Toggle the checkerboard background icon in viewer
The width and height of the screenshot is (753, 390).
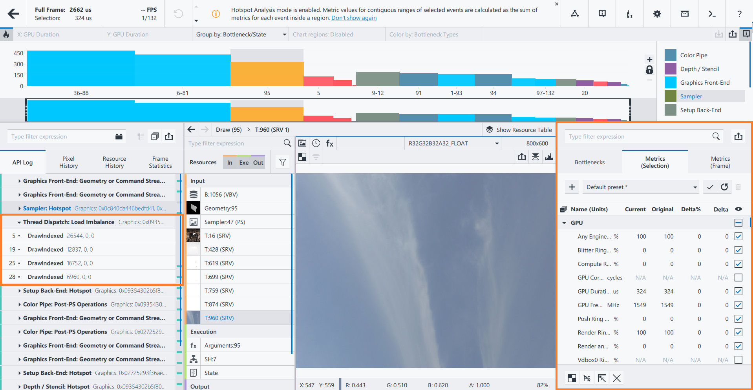click(302, 157)
